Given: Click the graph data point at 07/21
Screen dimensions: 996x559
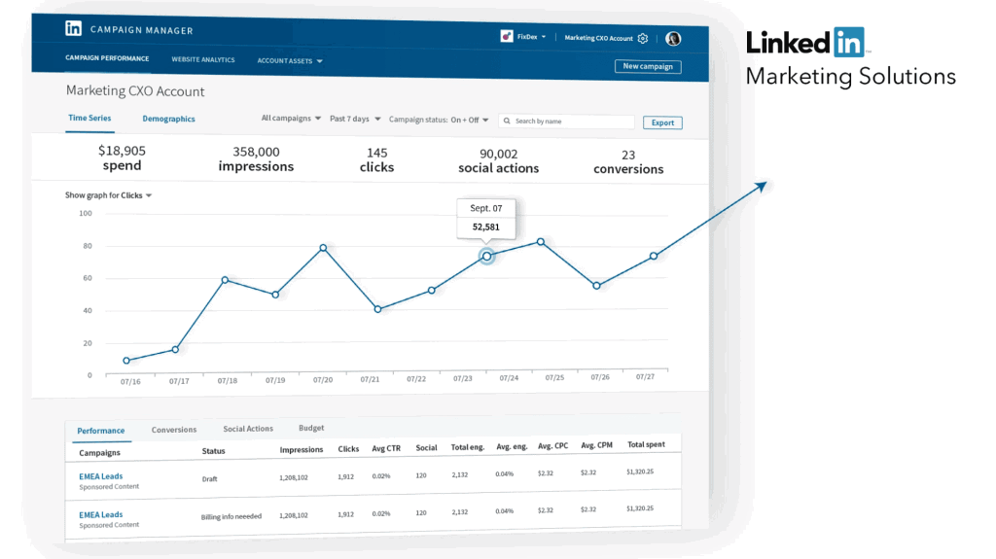Looking at the screenshot, I should click(378, 309).
